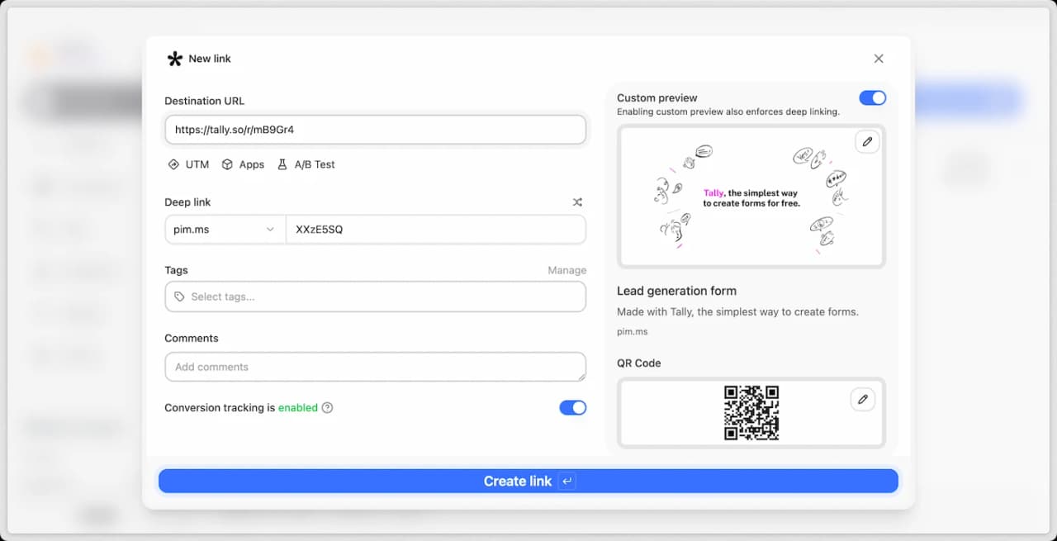The width and height of the screenshot is (1057, 541).
Task: Expand the pim.ms domain dropdown
Action: [225, 230]
